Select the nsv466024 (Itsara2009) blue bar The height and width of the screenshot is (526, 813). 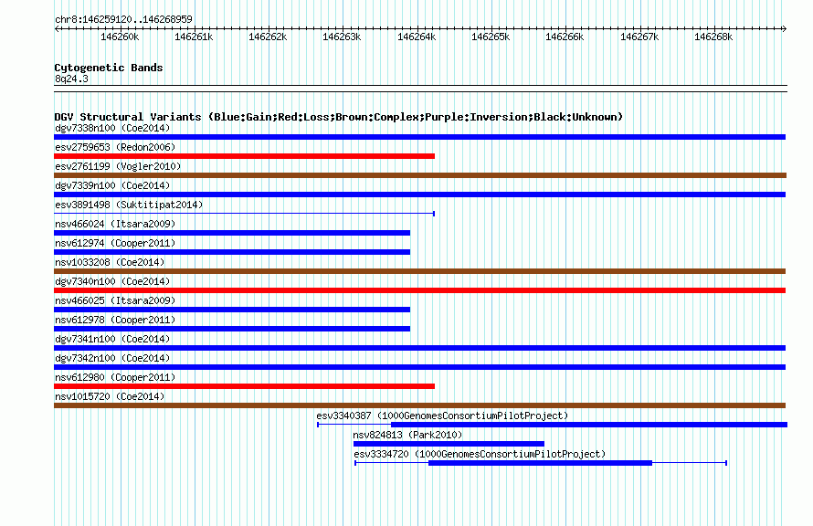click(232, 233)
